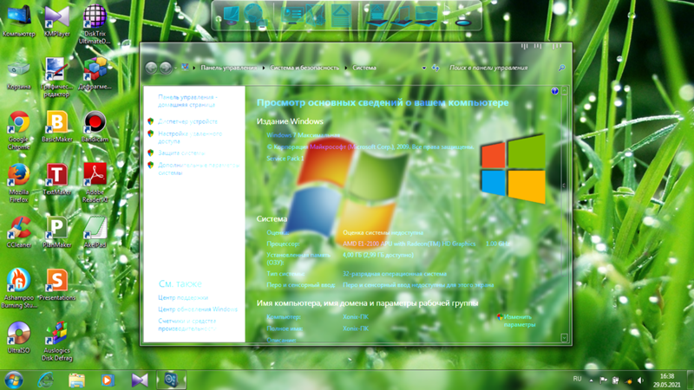This screenshot has width=694, height=390.
Task: Click the scrollbar down arrow in System window
Action: (565, 338)
